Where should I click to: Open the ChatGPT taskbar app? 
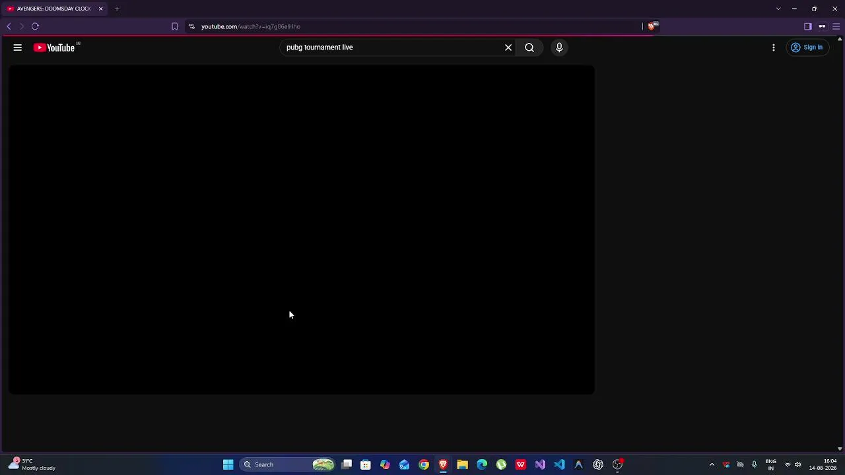[x=598, y=464]
